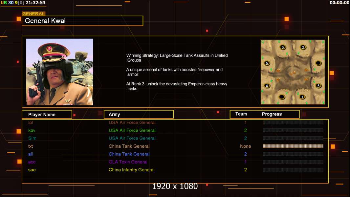Click start position 5 on the minimap
350x197 pixels.
pyautogui.click(x=267, y=63)
